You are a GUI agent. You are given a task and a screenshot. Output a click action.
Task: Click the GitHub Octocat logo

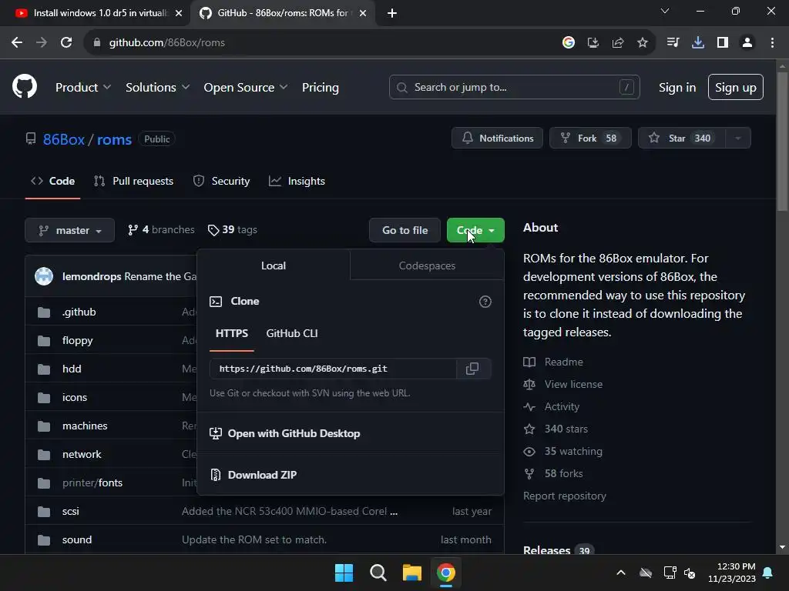click(x=25, y=86)
